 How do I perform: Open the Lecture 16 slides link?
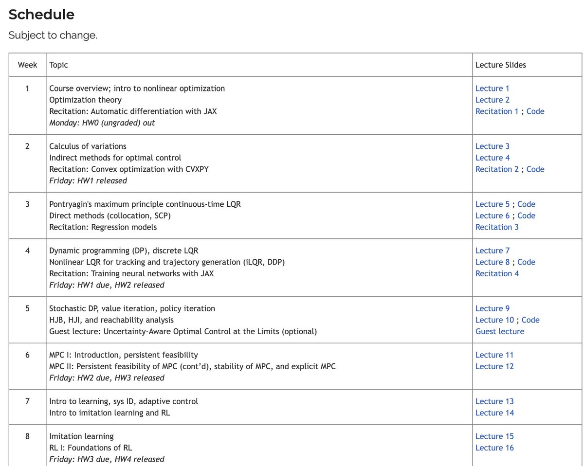[494, 448]
